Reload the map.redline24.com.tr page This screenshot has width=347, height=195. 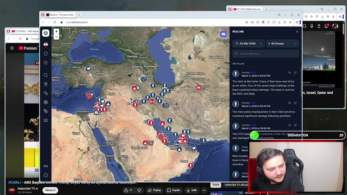point(55,22)
